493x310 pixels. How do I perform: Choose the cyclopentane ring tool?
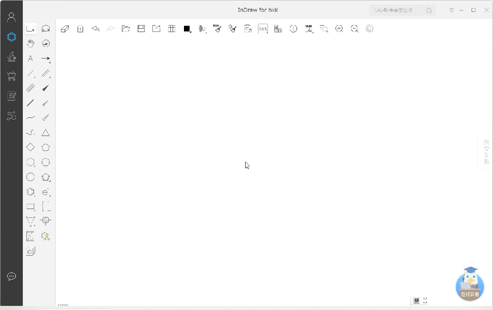click(x=46, y=147)
